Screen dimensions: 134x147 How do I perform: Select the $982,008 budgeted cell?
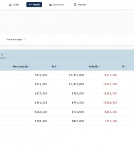tap(41, 112)
